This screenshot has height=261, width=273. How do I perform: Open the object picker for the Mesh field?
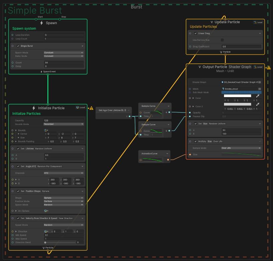pyautogui.click(x=259, y=89)
